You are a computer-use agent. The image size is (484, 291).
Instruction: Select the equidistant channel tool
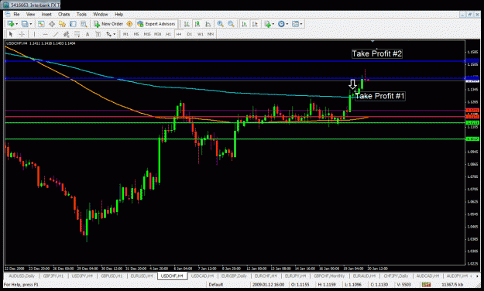click(x=66, y=34)
